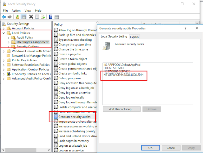
Task: Expand Advanced Audit Policy Configuration node
Action: 4,79
